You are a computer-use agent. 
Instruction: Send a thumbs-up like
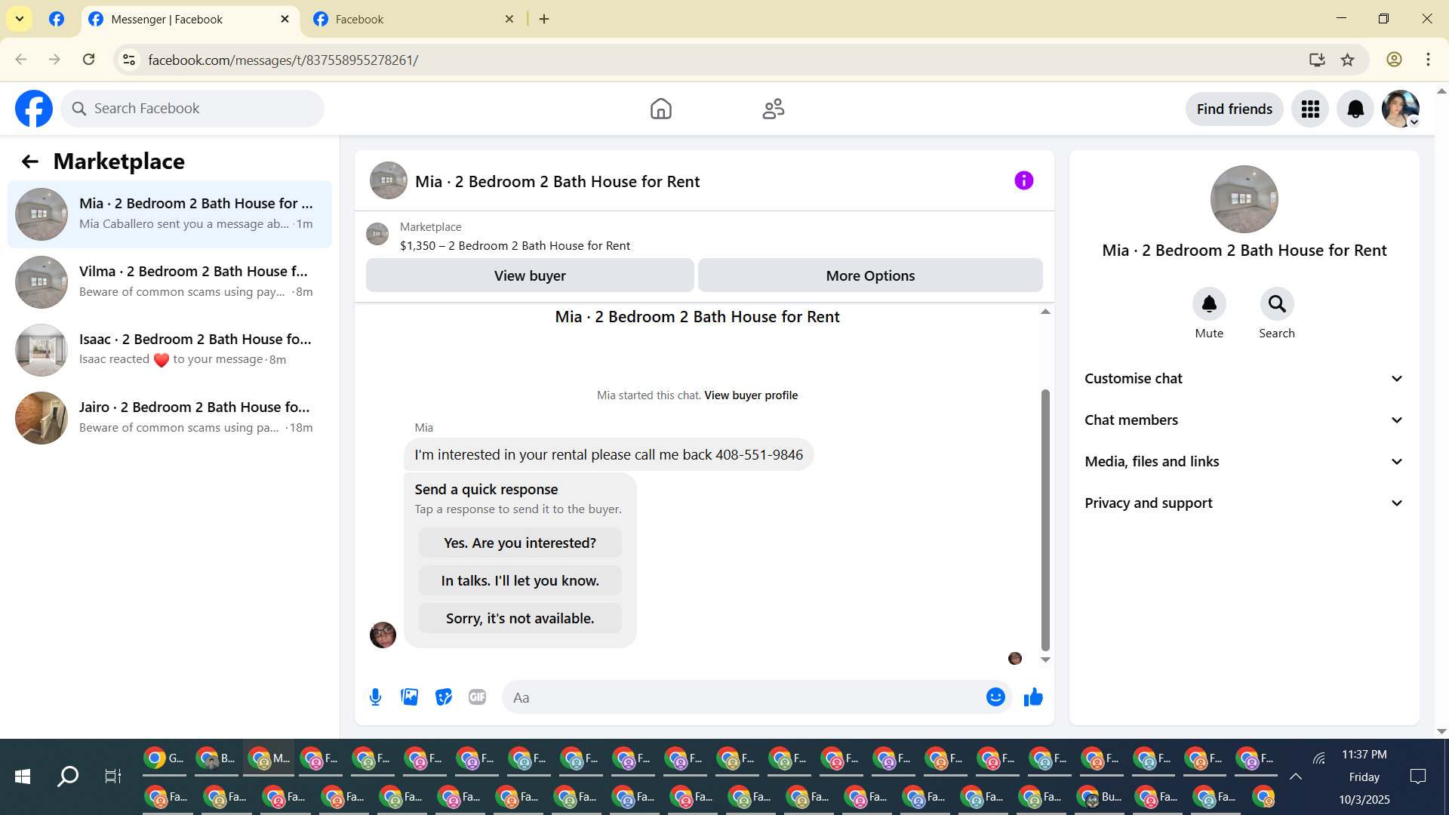(x=1033, y=697)
